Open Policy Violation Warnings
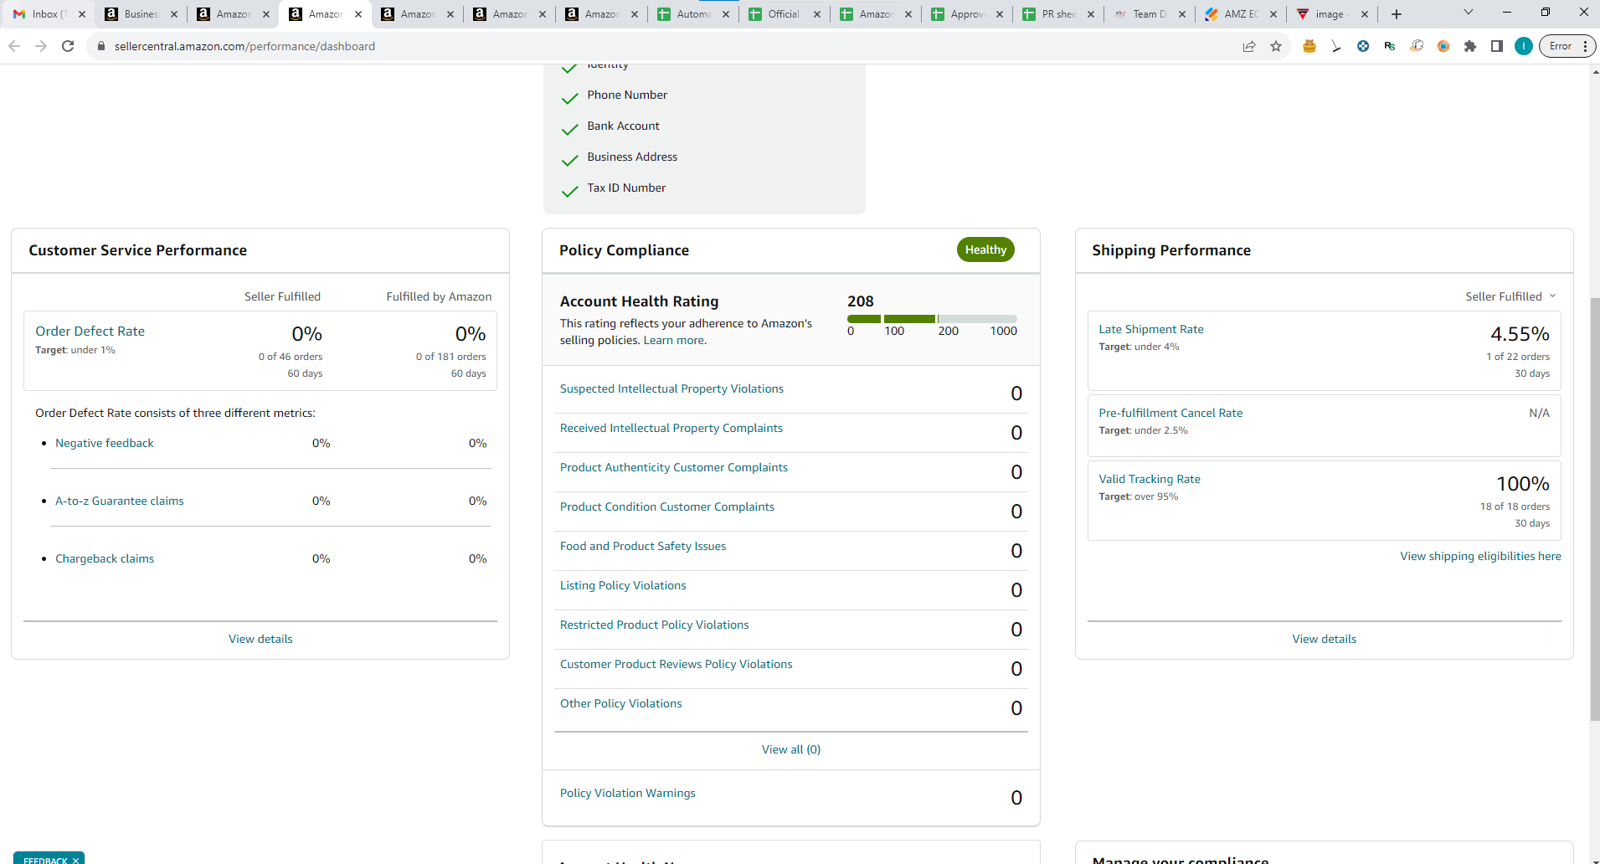The height and width of the screenshot is (864, 1600). [x=628, y=793]
